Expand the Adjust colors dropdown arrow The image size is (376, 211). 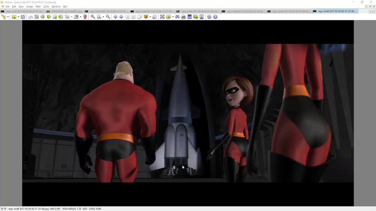click(80, 17)
